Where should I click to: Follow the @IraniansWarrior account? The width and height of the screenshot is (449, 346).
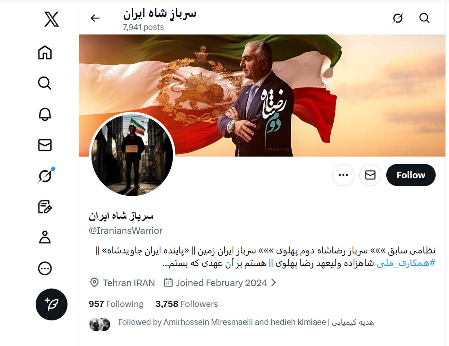(411, 175)
